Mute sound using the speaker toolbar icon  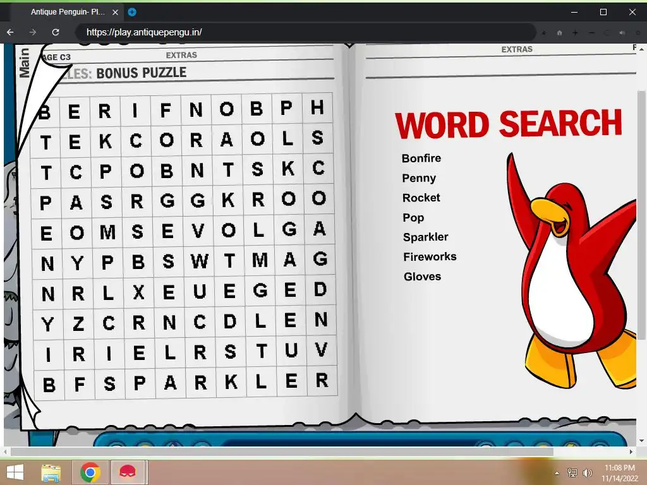pos(622,33)
